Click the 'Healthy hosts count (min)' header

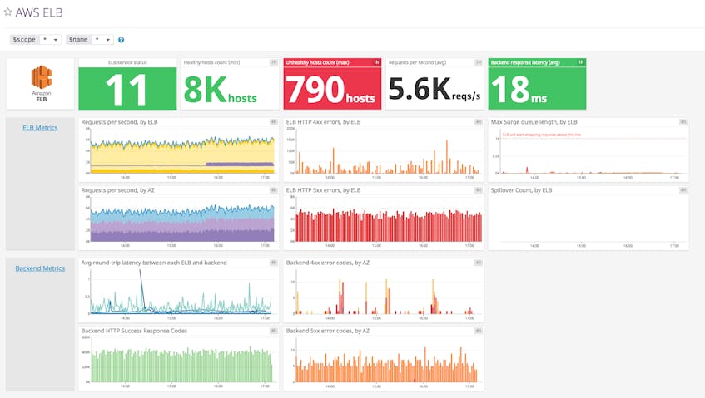(211, 62)
